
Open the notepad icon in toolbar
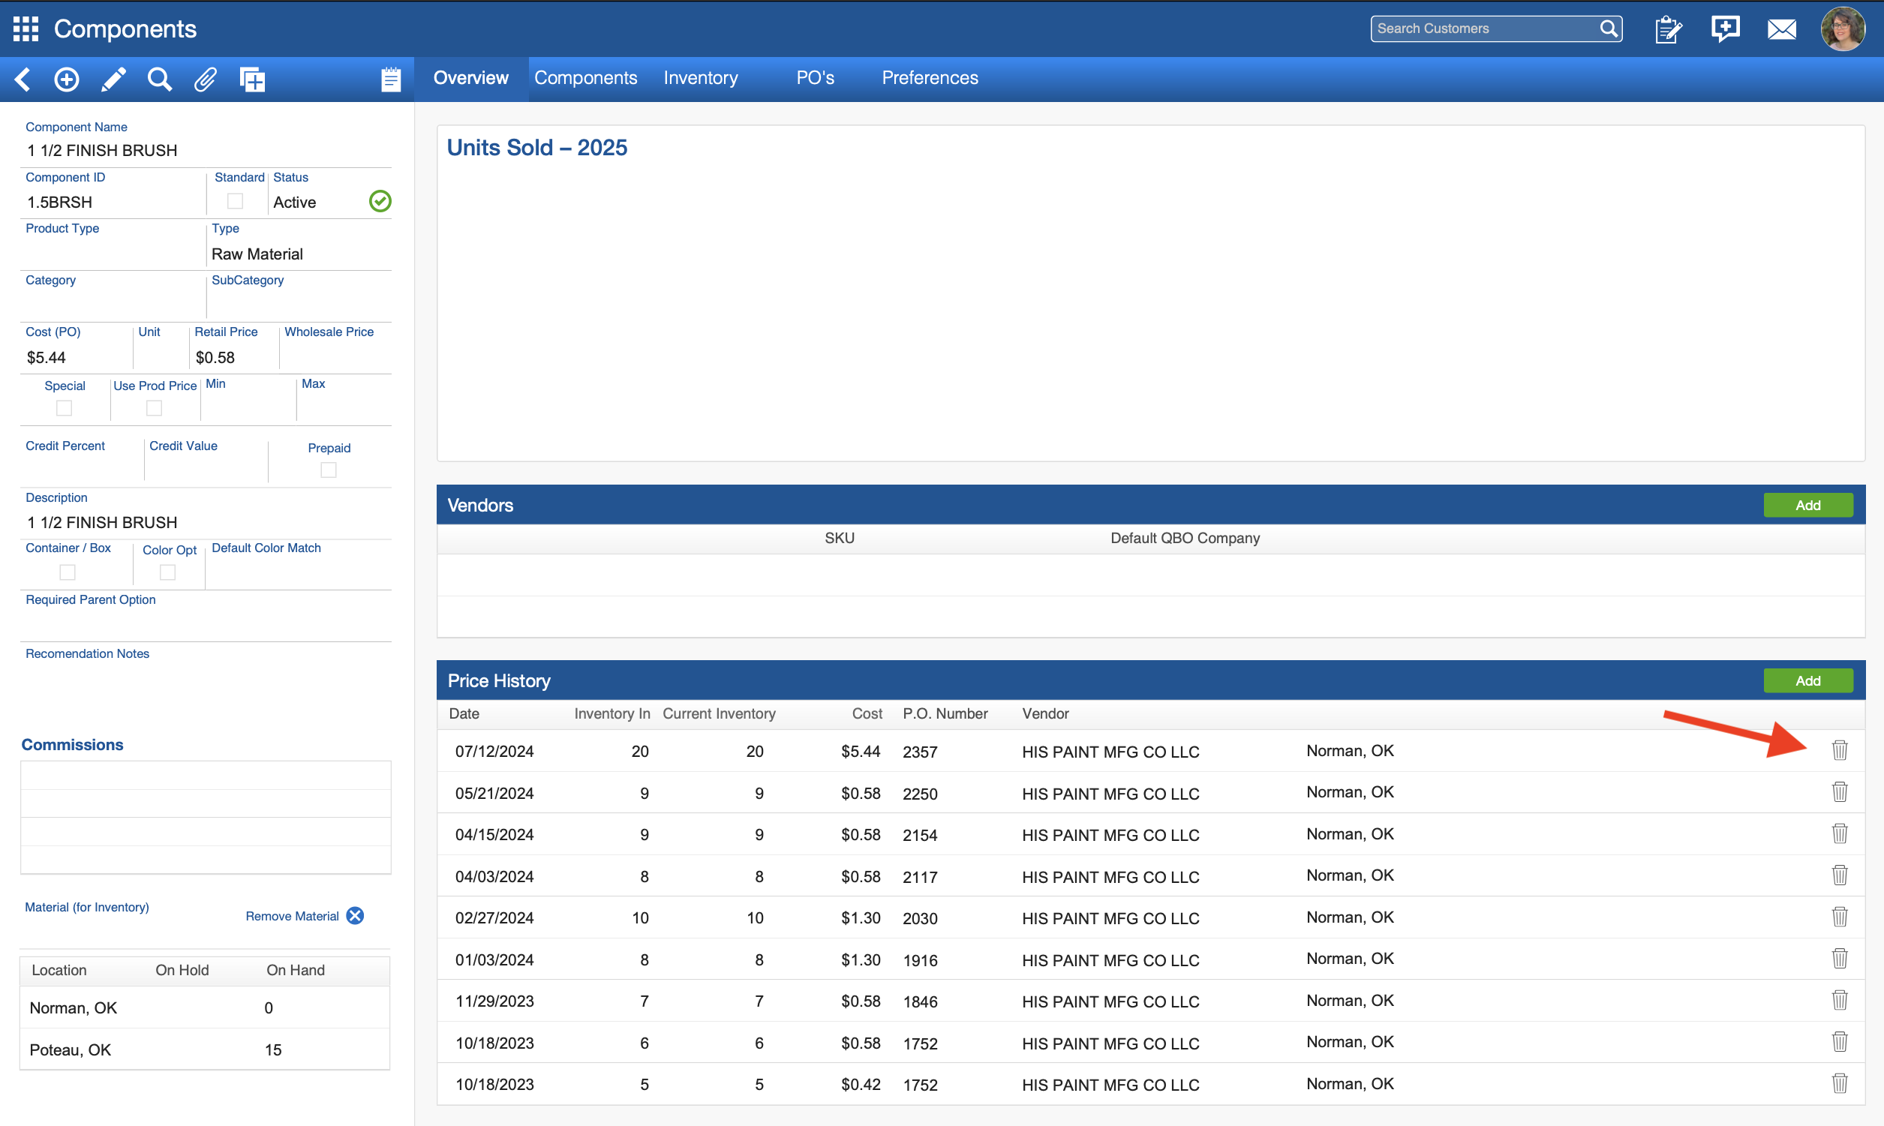coord(391,79)
